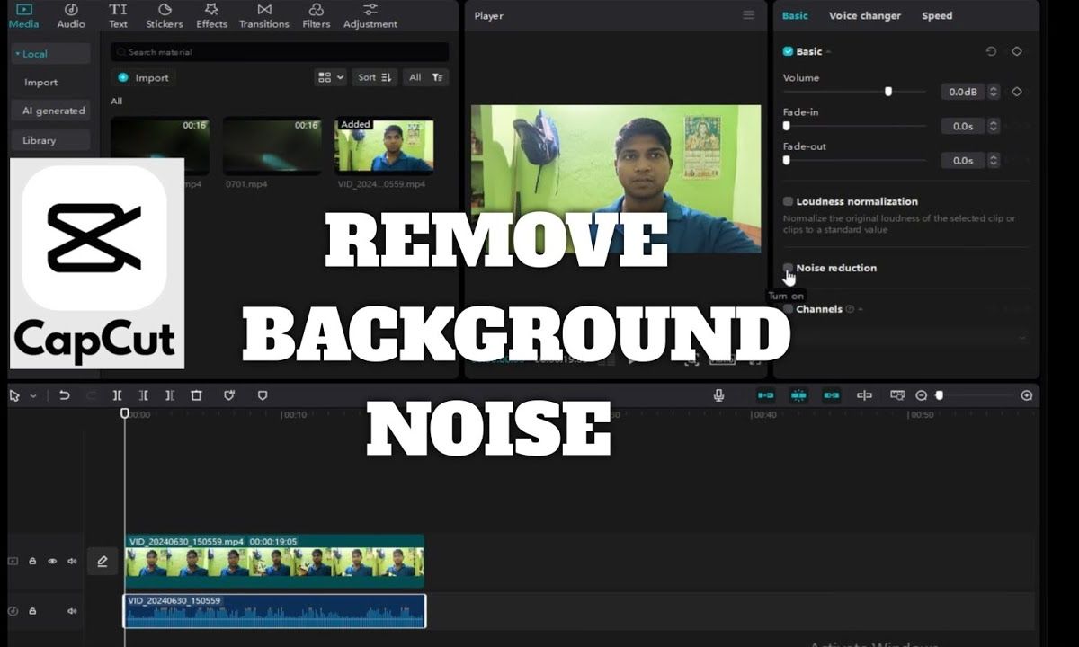Adjust Fade-in value stepper
The width and height of the screenshot is (1079, 647).
994,127
